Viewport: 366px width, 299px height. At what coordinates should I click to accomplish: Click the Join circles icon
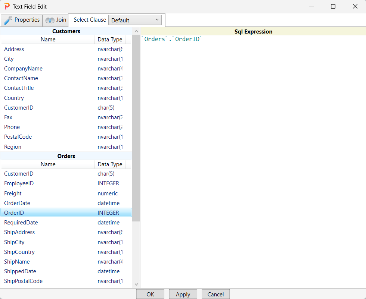coord(50,20)
